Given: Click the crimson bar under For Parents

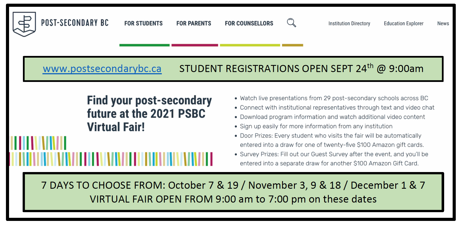Looking at the screenshot, I should pos(195,45).
